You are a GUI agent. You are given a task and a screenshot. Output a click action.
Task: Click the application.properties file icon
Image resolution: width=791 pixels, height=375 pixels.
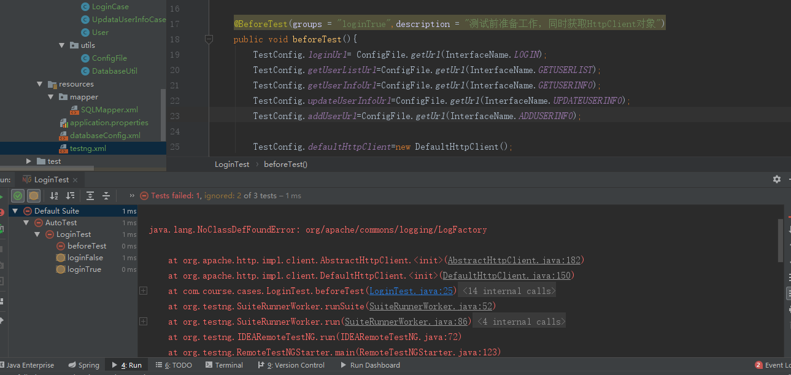tap(64, 123)
